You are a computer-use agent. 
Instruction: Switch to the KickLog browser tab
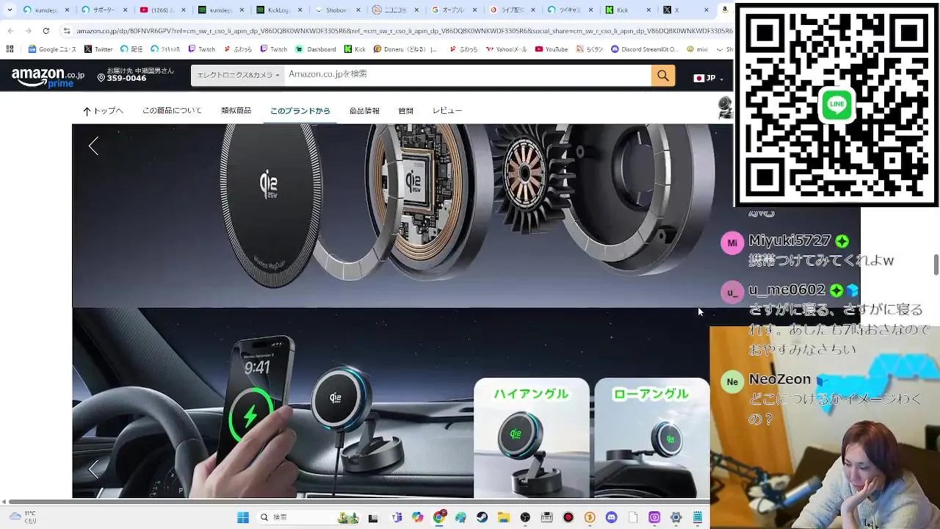[x=278, y=10]
